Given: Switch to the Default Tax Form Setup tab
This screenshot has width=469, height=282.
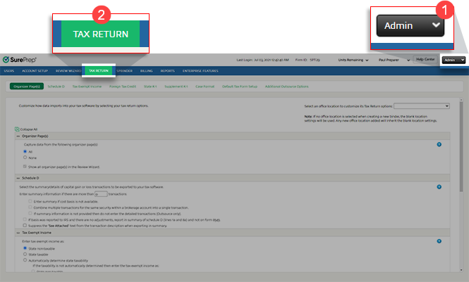Looking at the screenshot, I should click(240, 86).
